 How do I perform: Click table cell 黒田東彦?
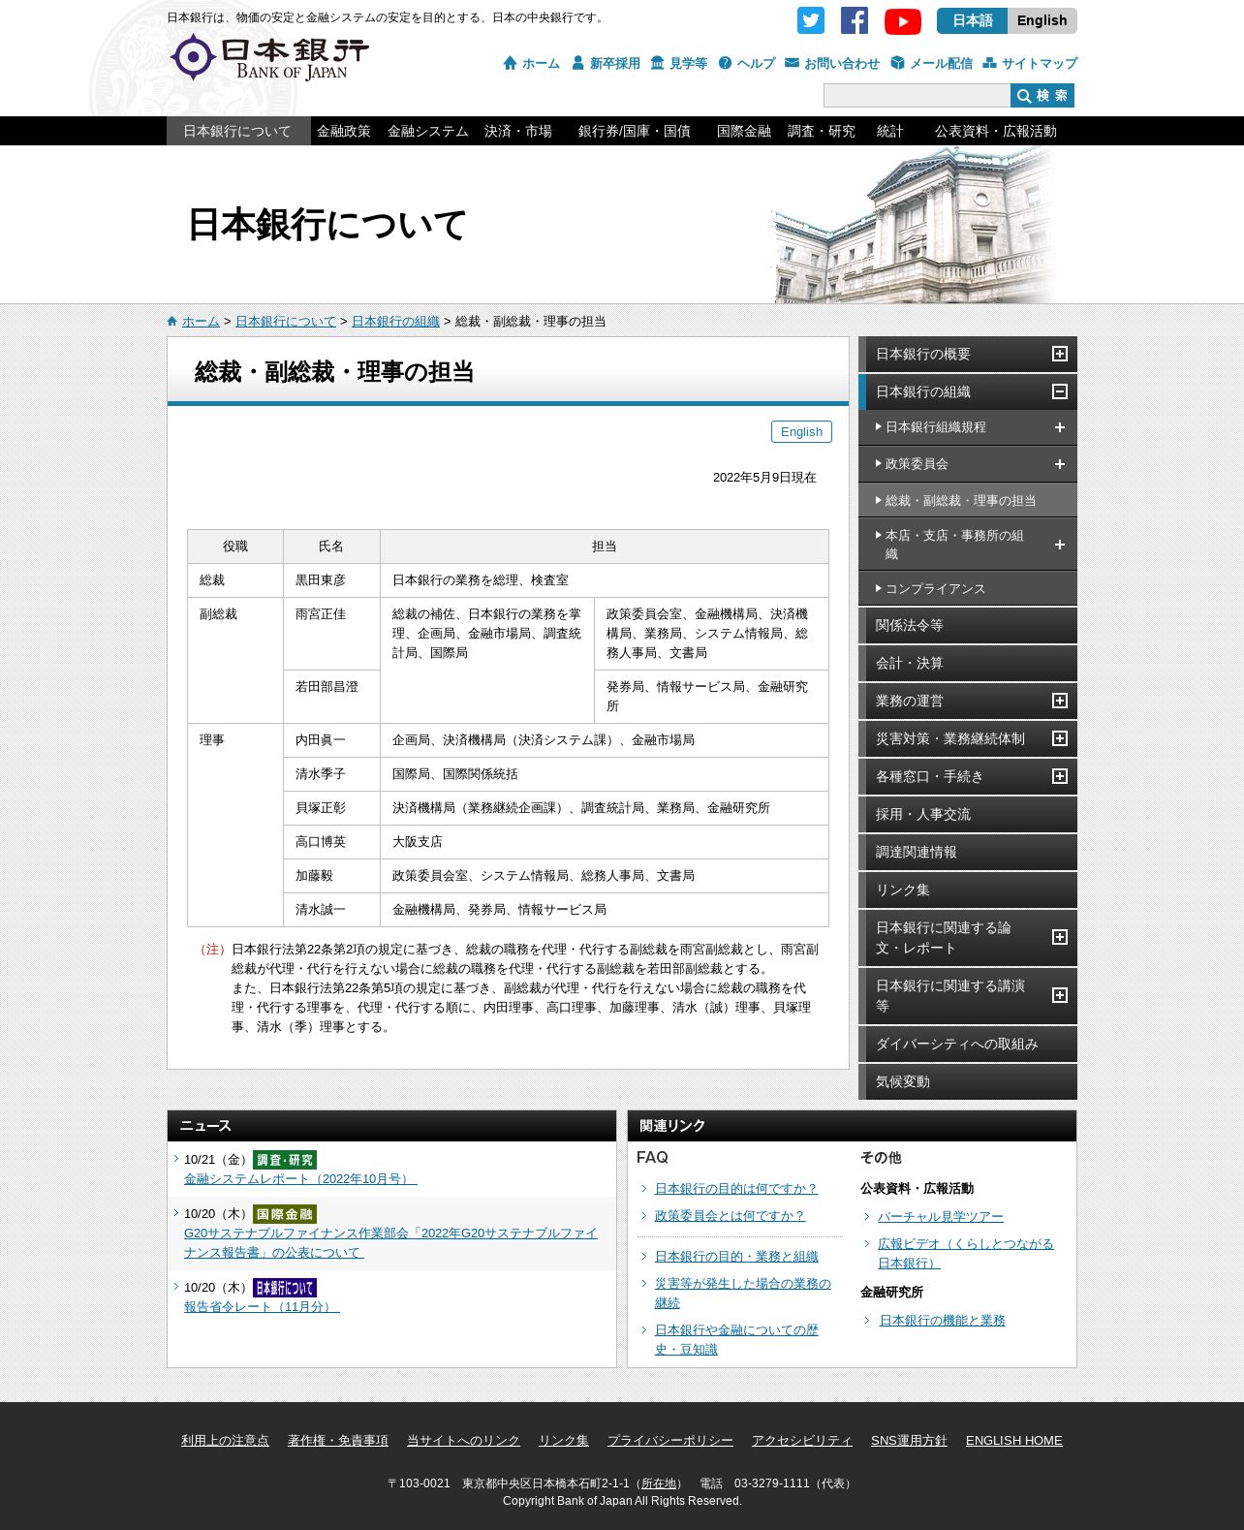coord(331,580)
